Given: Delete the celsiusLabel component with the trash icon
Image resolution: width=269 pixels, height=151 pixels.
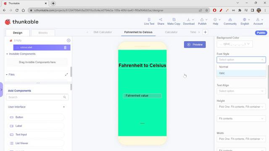Looking at the screenshot, I should coord(65,47).
